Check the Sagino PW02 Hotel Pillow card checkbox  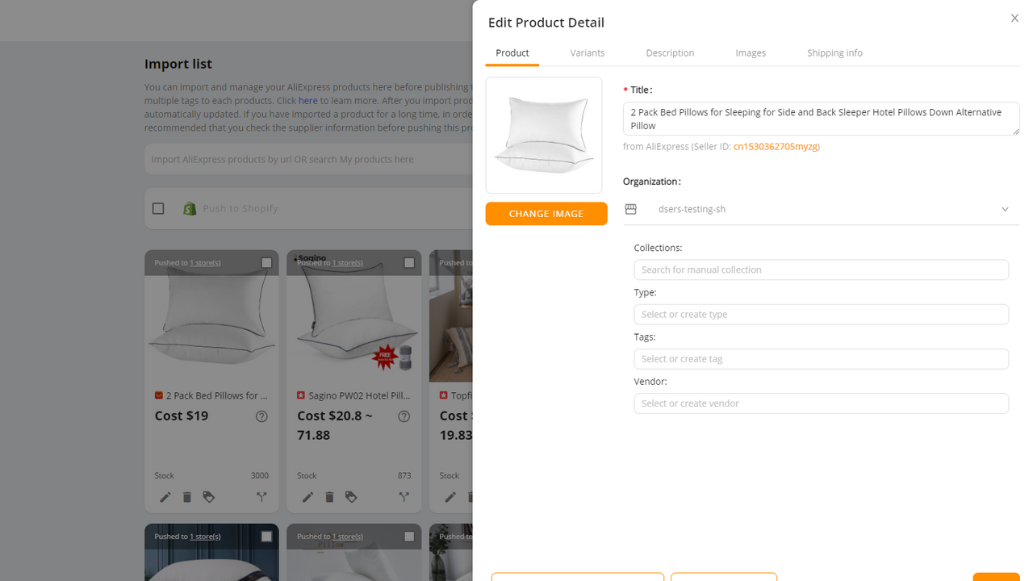[409, 262]
